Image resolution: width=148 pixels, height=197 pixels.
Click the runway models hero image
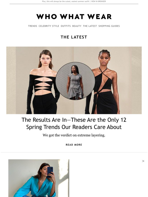point(74,80)
